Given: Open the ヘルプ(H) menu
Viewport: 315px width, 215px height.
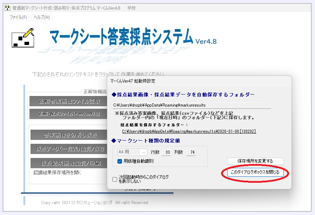Looking at the screenshot, I should [x=42, y=17].
